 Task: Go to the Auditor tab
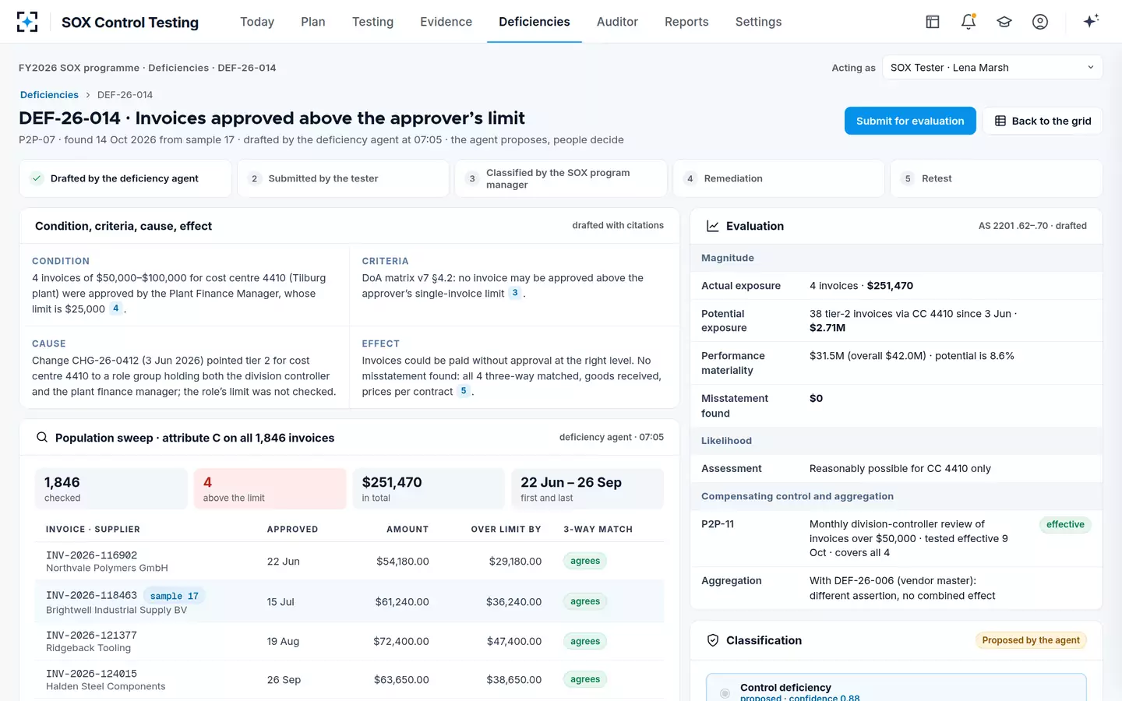617,22
